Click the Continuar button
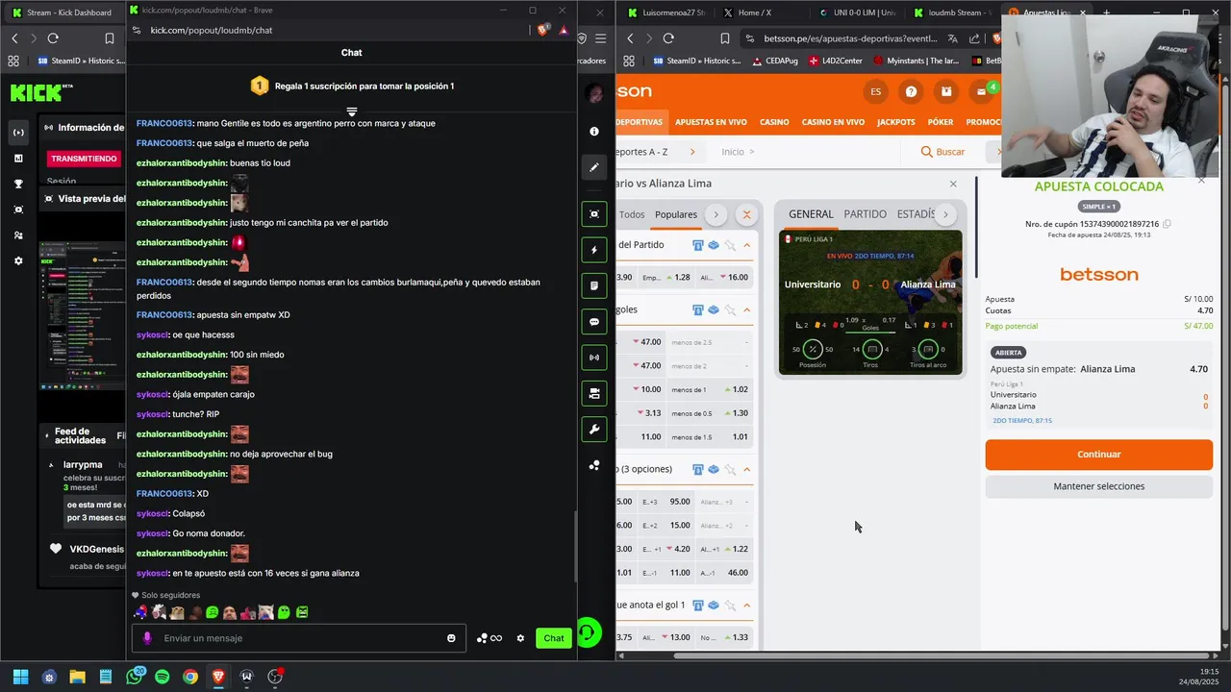Screen dimensions: 1231x692 click(x=1098, y=455)
